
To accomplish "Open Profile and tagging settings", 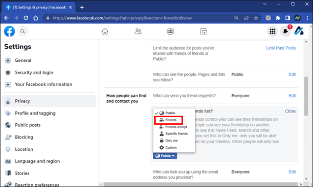I will click(x=34, y=113).
